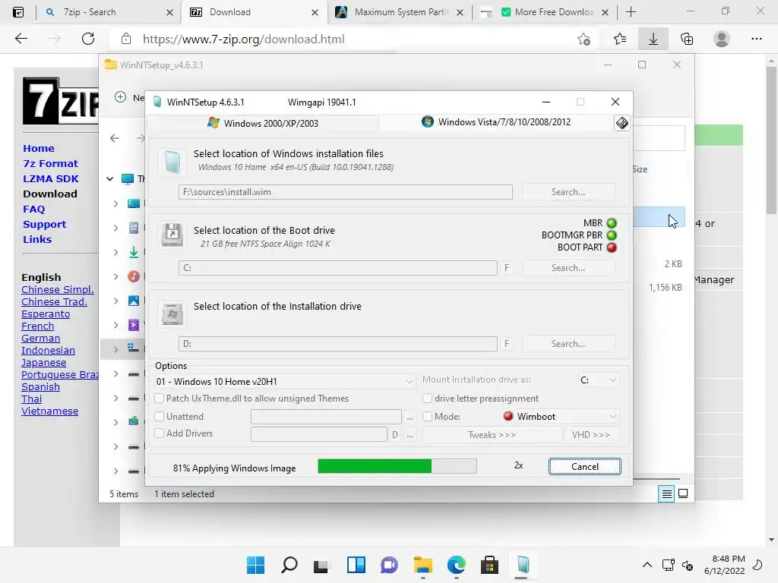This screenshot has height=583, width=778.
Task: Open Microsoft Store from taskbar
Action: click(x=489, y=565)
